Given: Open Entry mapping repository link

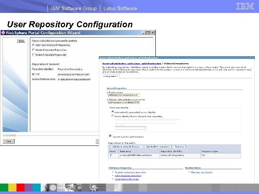Looking at the screenshot, I should [128, 176].
